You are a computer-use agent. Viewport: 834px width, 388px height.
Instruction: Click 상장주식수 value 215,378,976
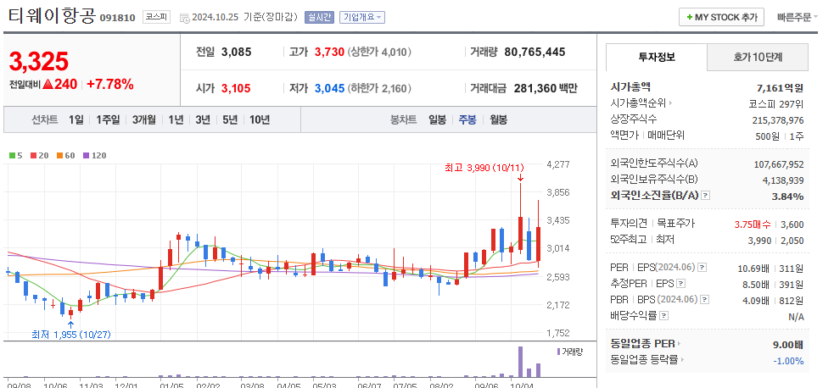(778, 120)
